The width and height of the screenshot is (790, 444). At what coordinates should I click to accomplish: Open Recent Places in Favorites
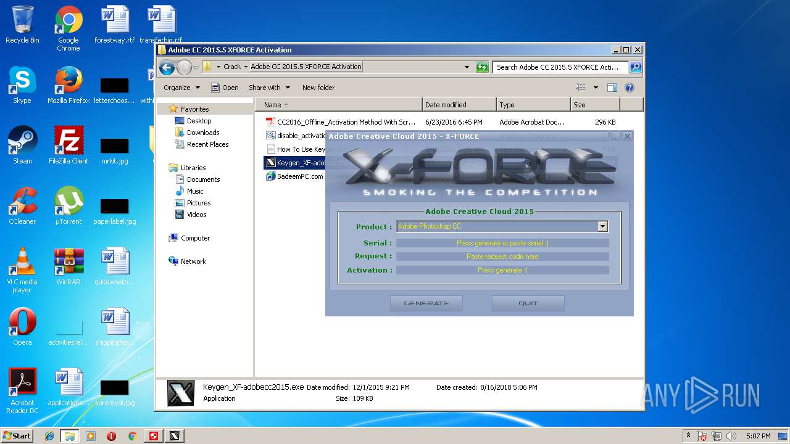[207, 144]
